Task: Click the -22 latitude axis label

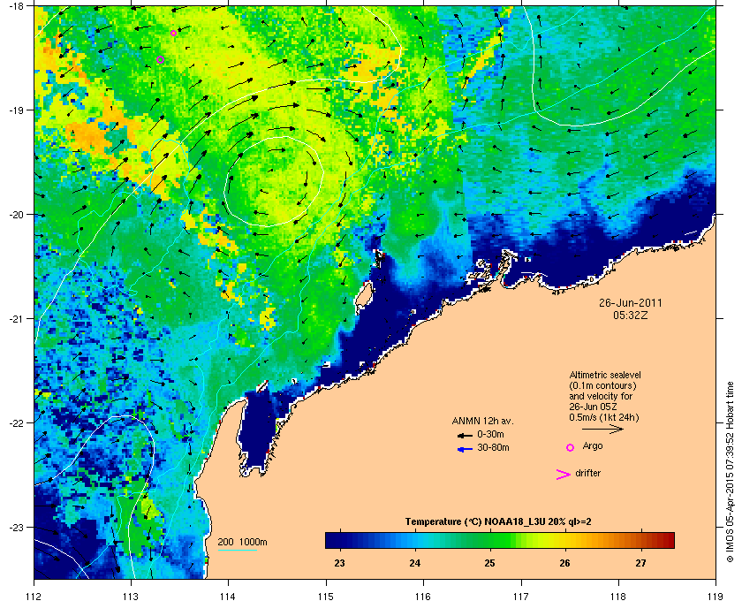Action: click(x=16, y=422)
